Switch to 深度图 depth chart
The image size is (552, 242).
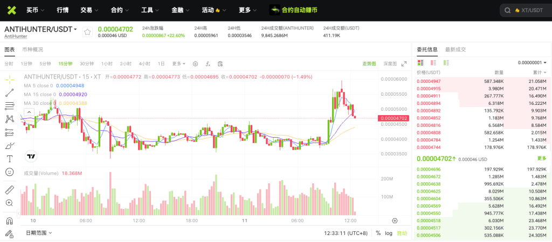[390, 63]
